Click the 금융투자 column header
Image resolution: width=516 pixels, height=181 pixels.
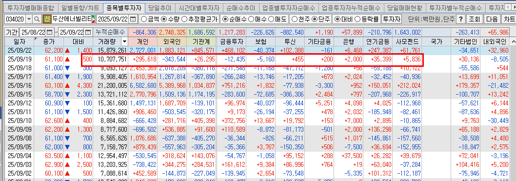(x=231, y=41)
